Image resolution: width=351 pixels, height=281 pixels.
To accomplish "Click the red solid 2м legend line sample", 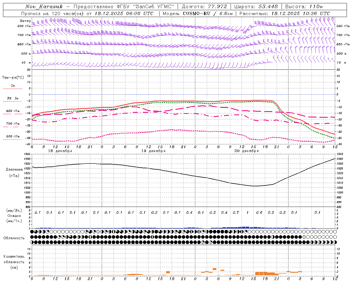I will click(x=13, y=89).
